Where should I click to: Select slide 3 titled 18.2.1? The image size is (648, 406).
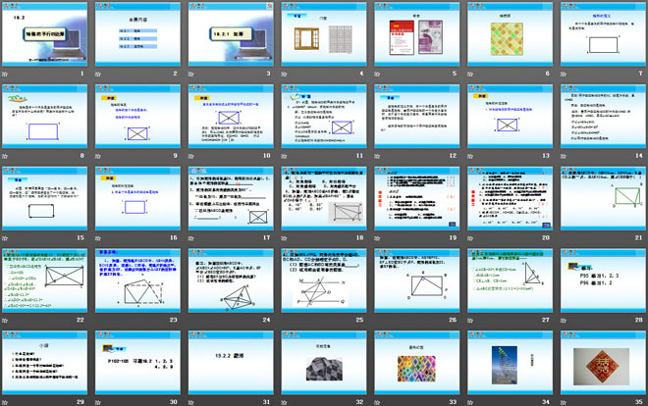click(231, 35)
